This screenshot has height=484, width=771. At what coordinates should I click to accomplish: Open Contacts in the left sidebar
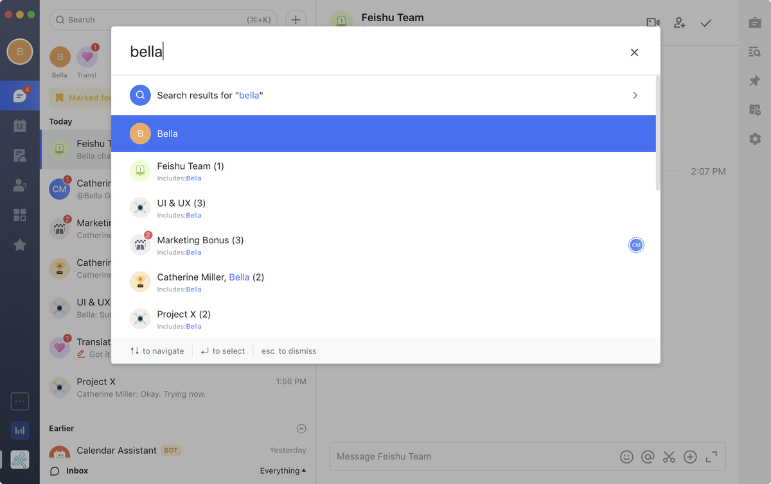pyautogui.click(x=20, y=186)
